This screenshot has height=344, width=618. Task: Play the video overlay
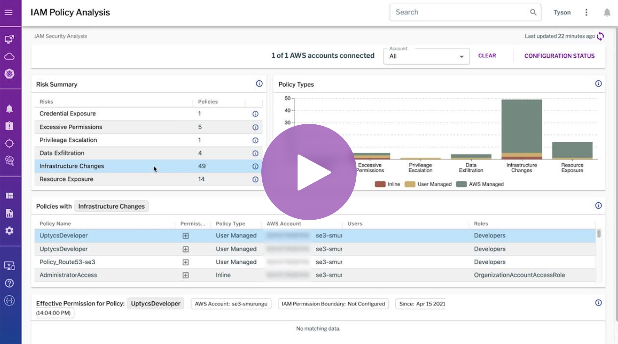point(309,172)
